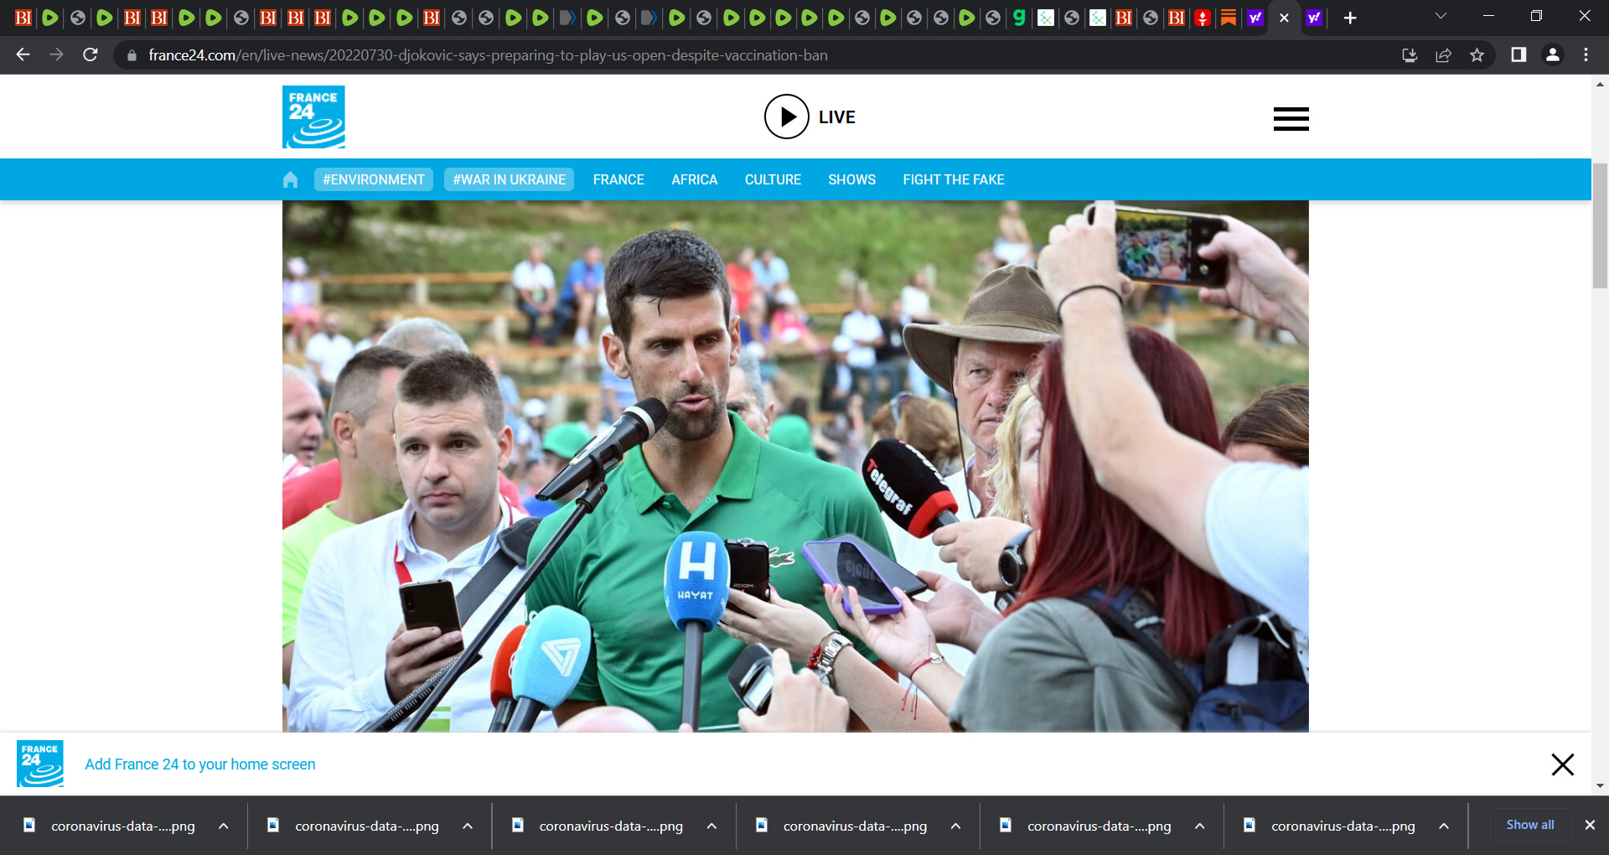
Task: Open the tab search dropdown chevron
Action: [x=1441, y=16]
